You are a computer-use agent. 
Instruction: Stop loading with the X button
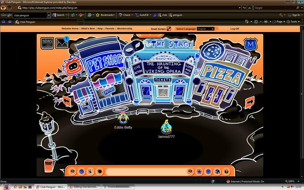(249, 8)
